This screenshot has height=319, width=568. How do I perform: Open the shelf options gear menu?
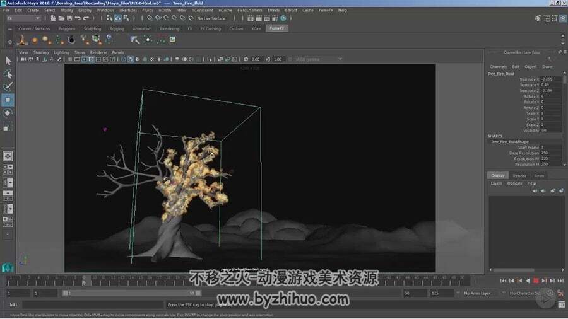(9, 42)
